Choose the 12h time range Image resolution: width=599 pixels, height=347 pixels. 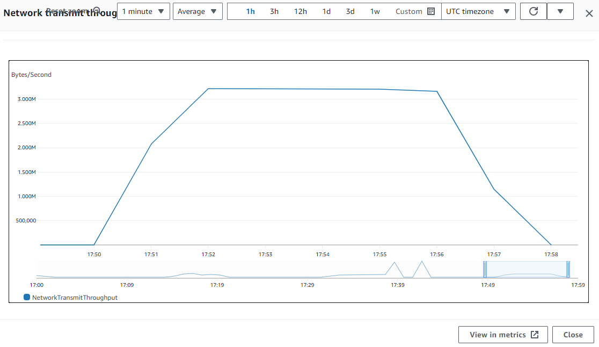pyautogui.click(x=300, y=11)
